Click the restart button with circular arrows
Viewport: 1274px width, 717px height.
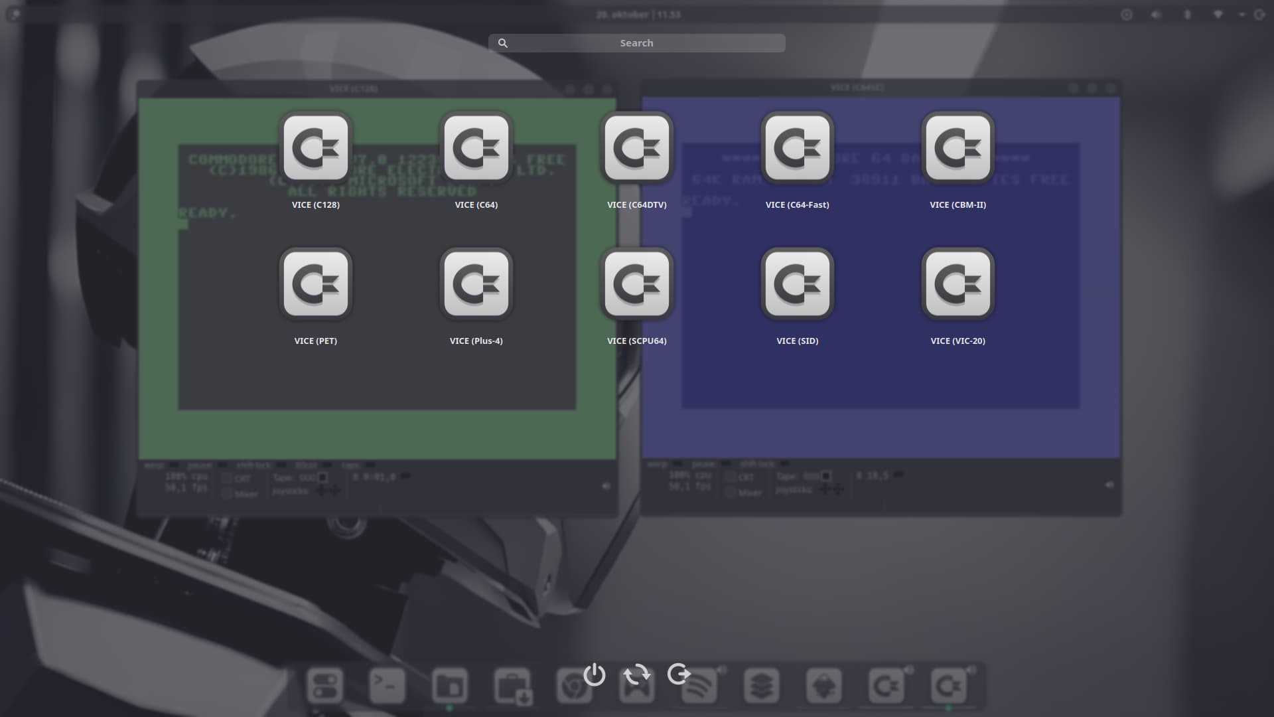click(x=637, y=675)
